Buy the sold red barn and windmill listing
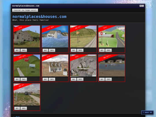This screenshot has width=156, height=117. tap(102, 50)
